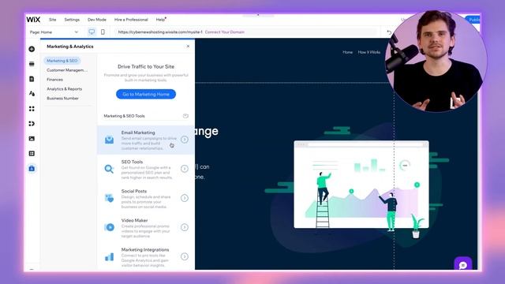
Task: Switch to mobile view icon
Action: [103, 32]
